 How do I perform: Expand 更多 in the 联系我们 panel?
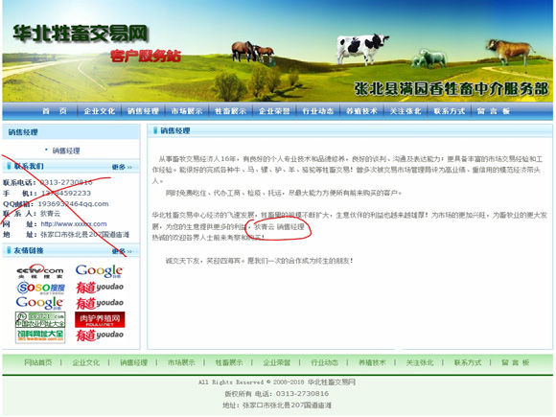pos(122,167)
